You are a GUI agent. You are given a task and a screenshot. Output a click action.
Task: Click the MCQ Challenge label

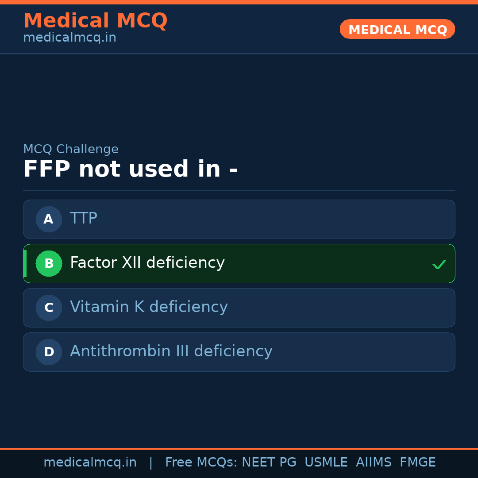(71, 150)
